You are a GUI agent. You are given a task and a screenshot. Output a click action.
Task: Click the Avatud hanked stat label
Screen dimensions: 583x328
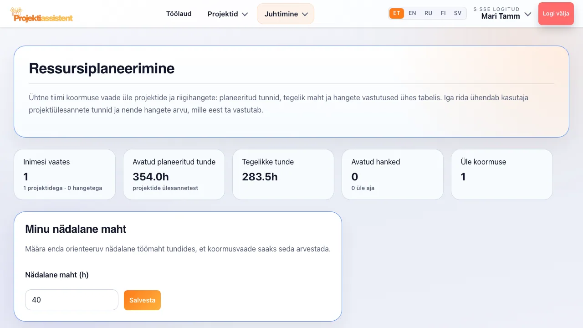[376, 162]
